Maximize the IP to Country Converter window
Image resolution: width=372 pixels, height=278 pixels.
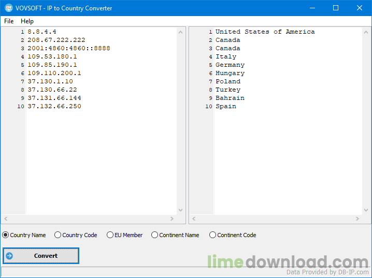pos(336,8)
